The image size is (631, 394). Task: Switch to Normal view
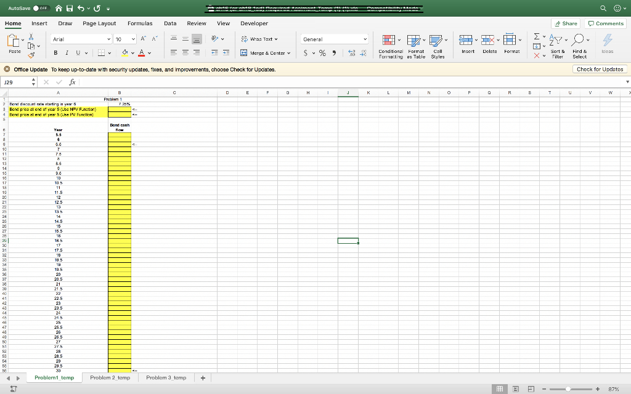(x=499, y=389)
